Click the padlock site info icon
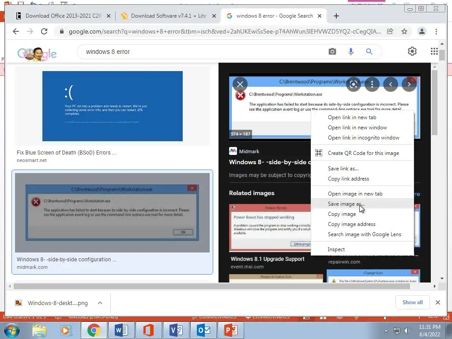Screen dimensions: 452x339 click(x=61, y=31)
